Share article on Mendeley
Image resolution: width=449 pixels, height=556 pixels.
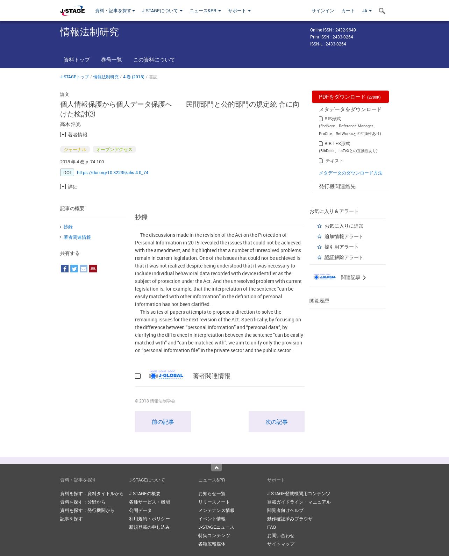coord(93,269)
